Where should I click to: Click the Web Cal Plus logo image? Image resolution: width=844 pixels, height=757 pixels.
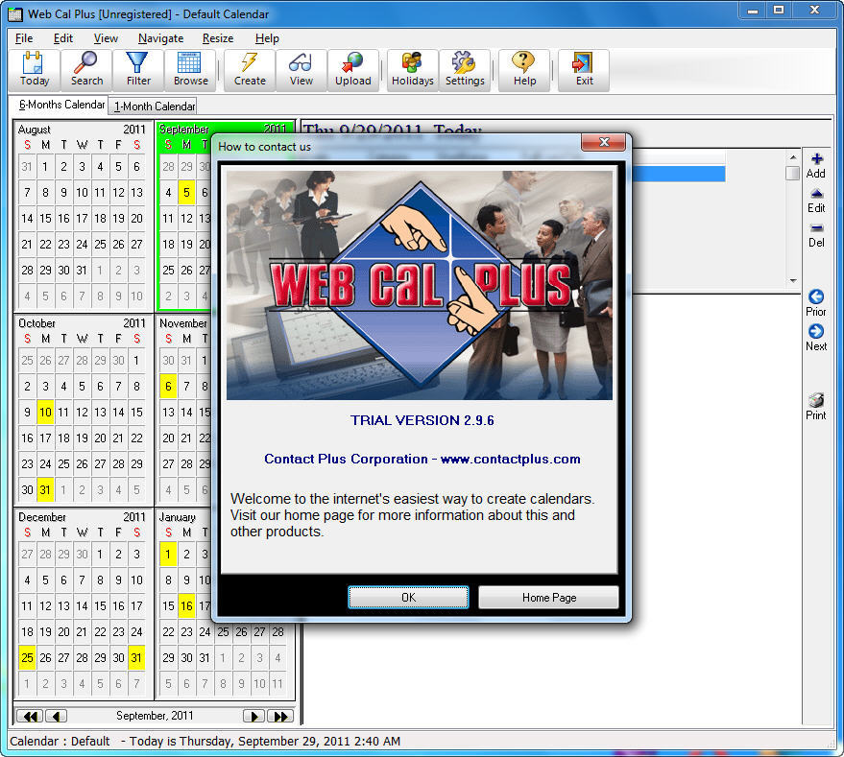[420, 285]
